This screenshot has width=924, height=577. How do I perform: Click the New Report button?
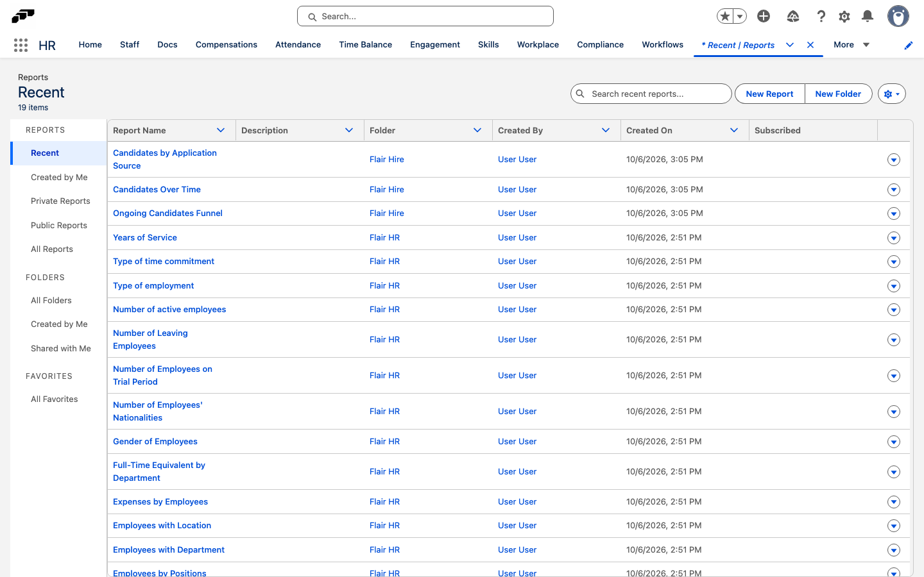tap(769, 94)
